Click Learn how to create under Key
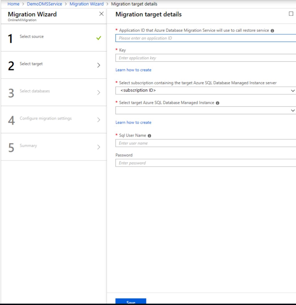 (x=133, y=70)
